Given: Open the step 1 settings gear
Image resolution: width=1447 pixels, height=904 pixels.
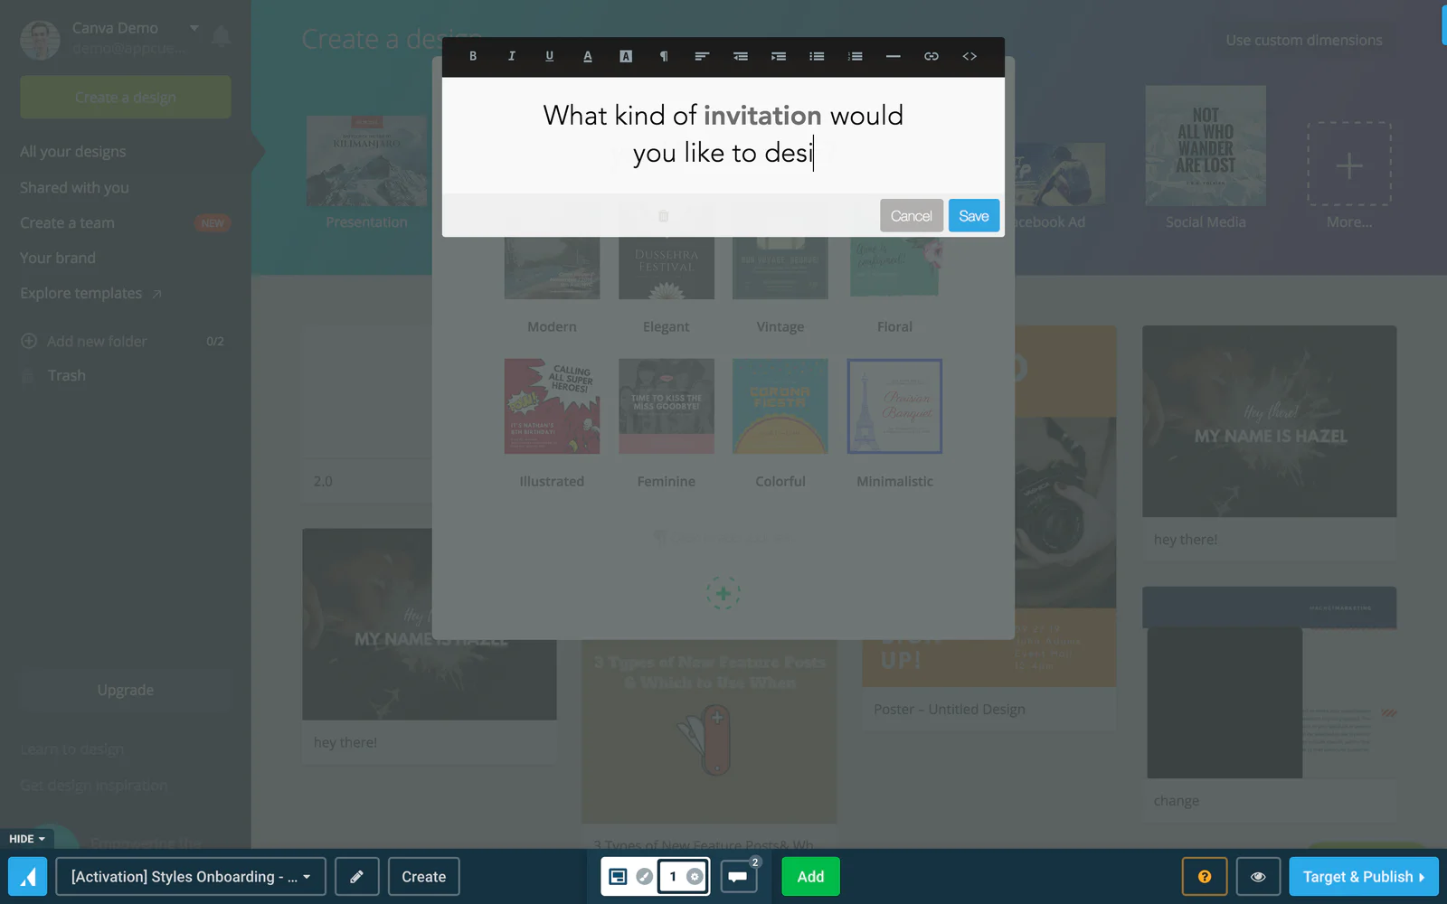Looking at the screenshot, I should [x=695, y=877].
